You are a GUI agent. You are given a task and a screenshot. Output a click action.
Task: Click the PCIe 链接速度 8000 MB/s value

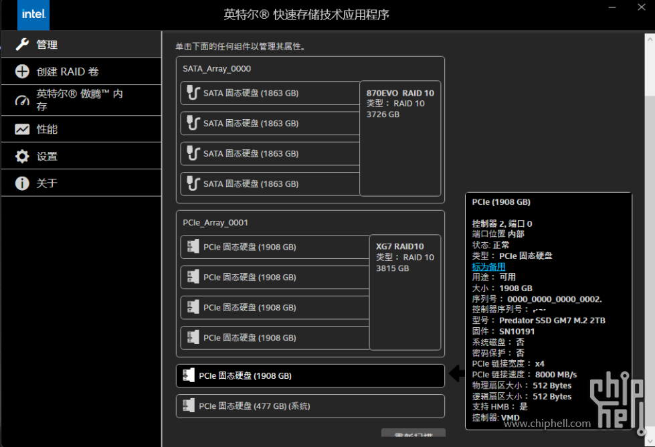coord(556,374)
